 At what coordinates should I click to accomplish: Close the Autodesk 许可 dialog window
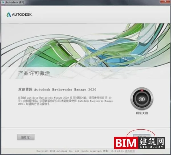coord(165,1)
